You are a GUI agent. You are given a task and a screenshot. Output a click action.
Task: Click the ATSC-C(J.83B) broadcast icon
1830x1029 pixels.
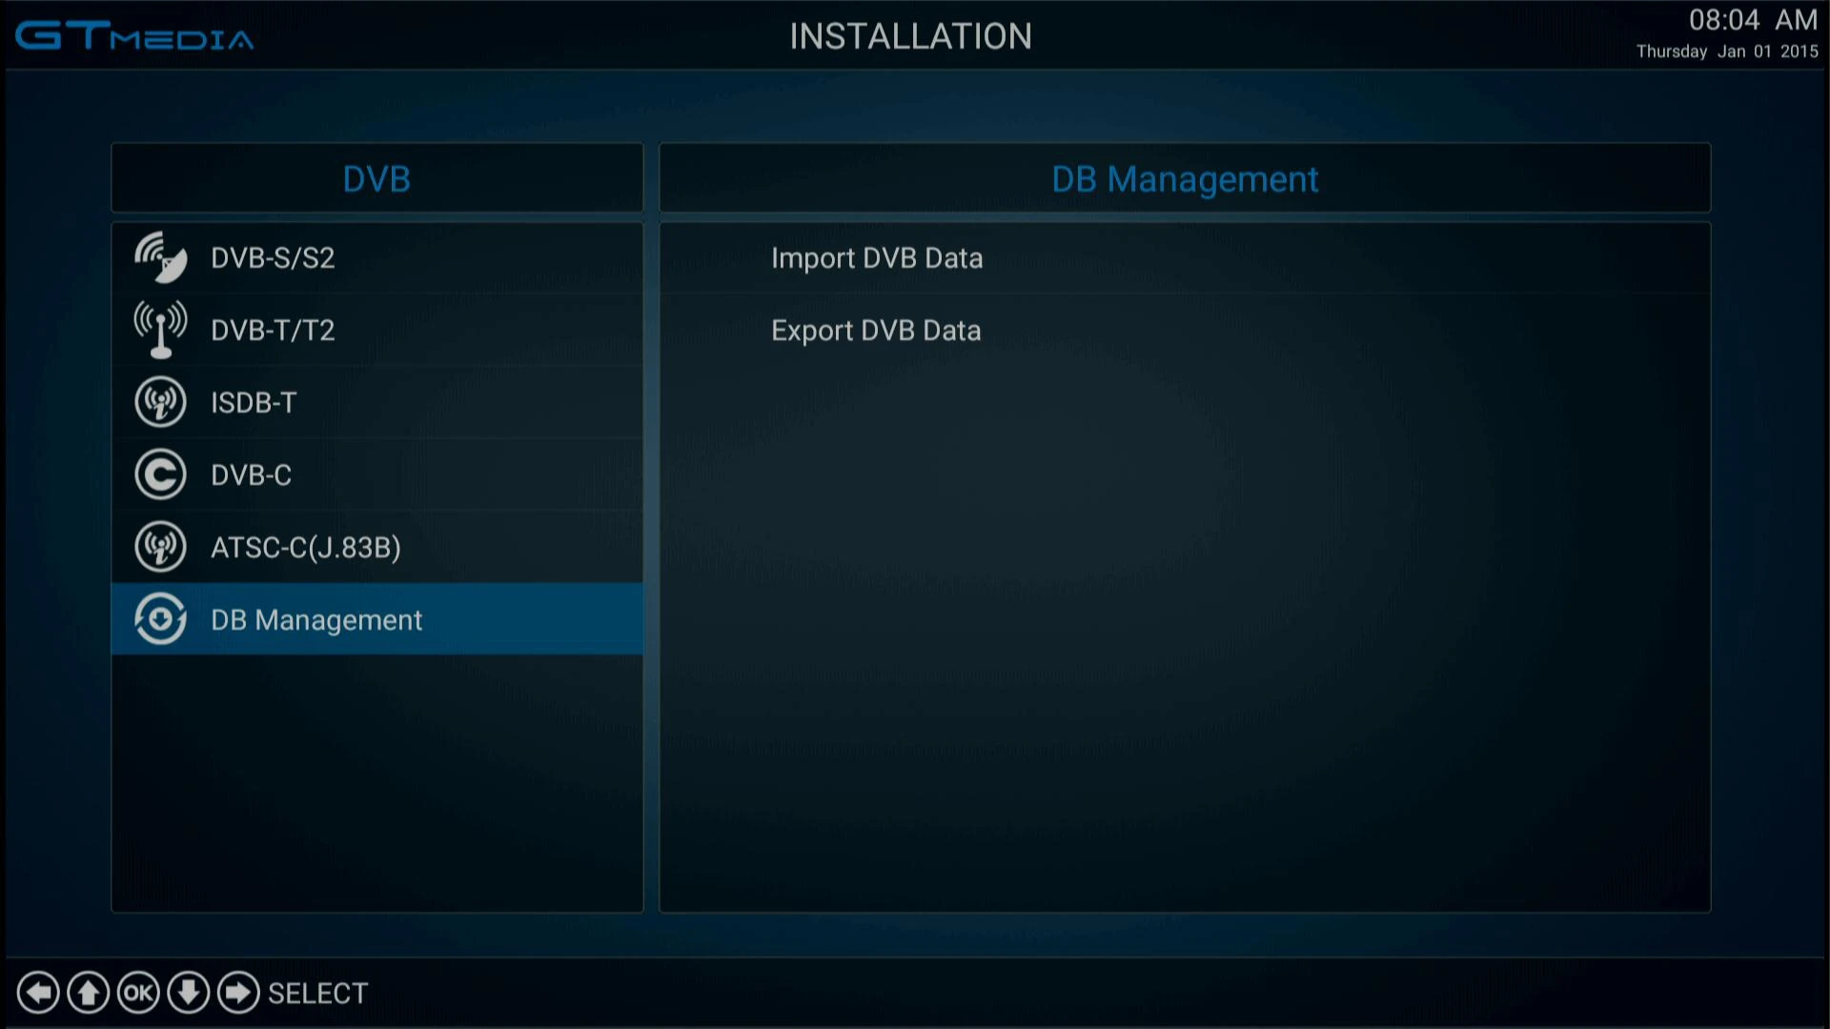point(160,547)
